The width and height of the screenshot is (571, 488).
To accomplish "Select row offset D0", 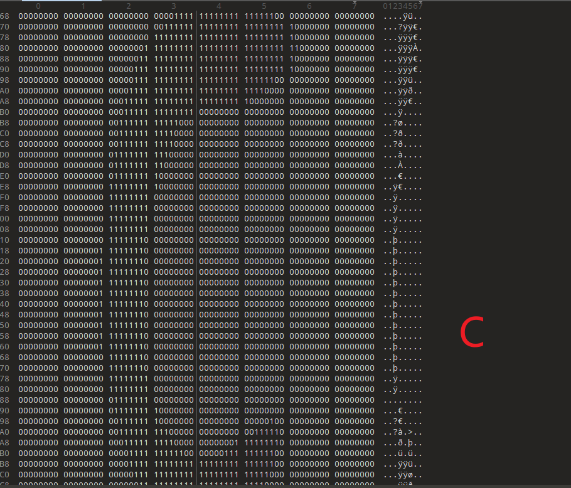I will point(5,155).
